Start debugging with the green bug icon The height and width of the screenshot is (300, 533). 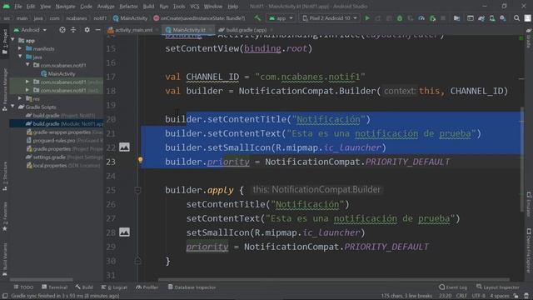pos(400,18)
